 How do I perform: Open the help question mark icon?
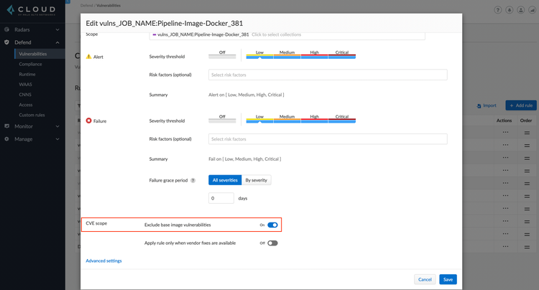498,11
